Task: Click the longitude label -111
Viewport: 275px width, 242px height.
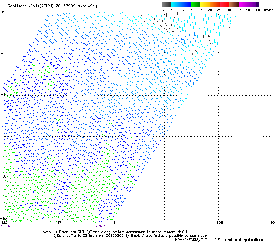Action: click(165, 223)
